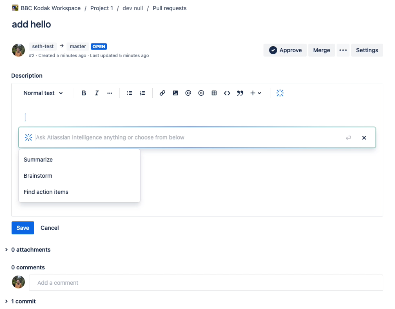
Task: Toggle bold formatting in description editor
Action: coord(84,93)
